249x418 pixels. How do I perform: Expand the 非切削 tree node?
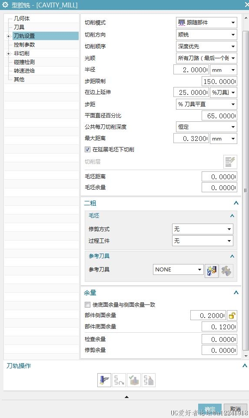tap(9, 54)
